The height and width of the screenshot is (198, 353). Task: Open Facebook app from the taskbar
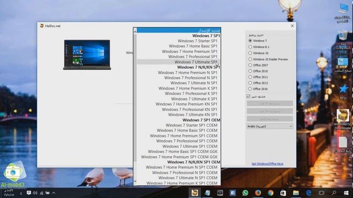[233, 193]
